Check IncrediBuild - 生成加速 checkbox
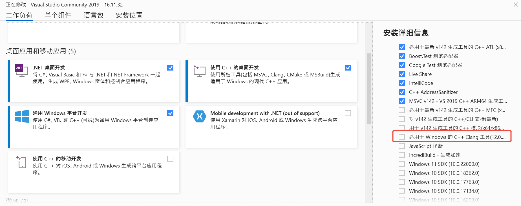The width and height of the screenshot is (521, 206). (402, 155)
